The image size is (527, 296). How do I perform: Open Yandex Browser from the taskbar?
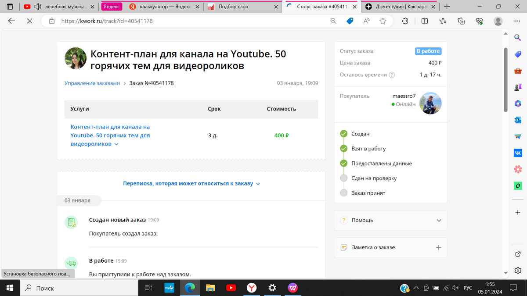tap(251, 288)
